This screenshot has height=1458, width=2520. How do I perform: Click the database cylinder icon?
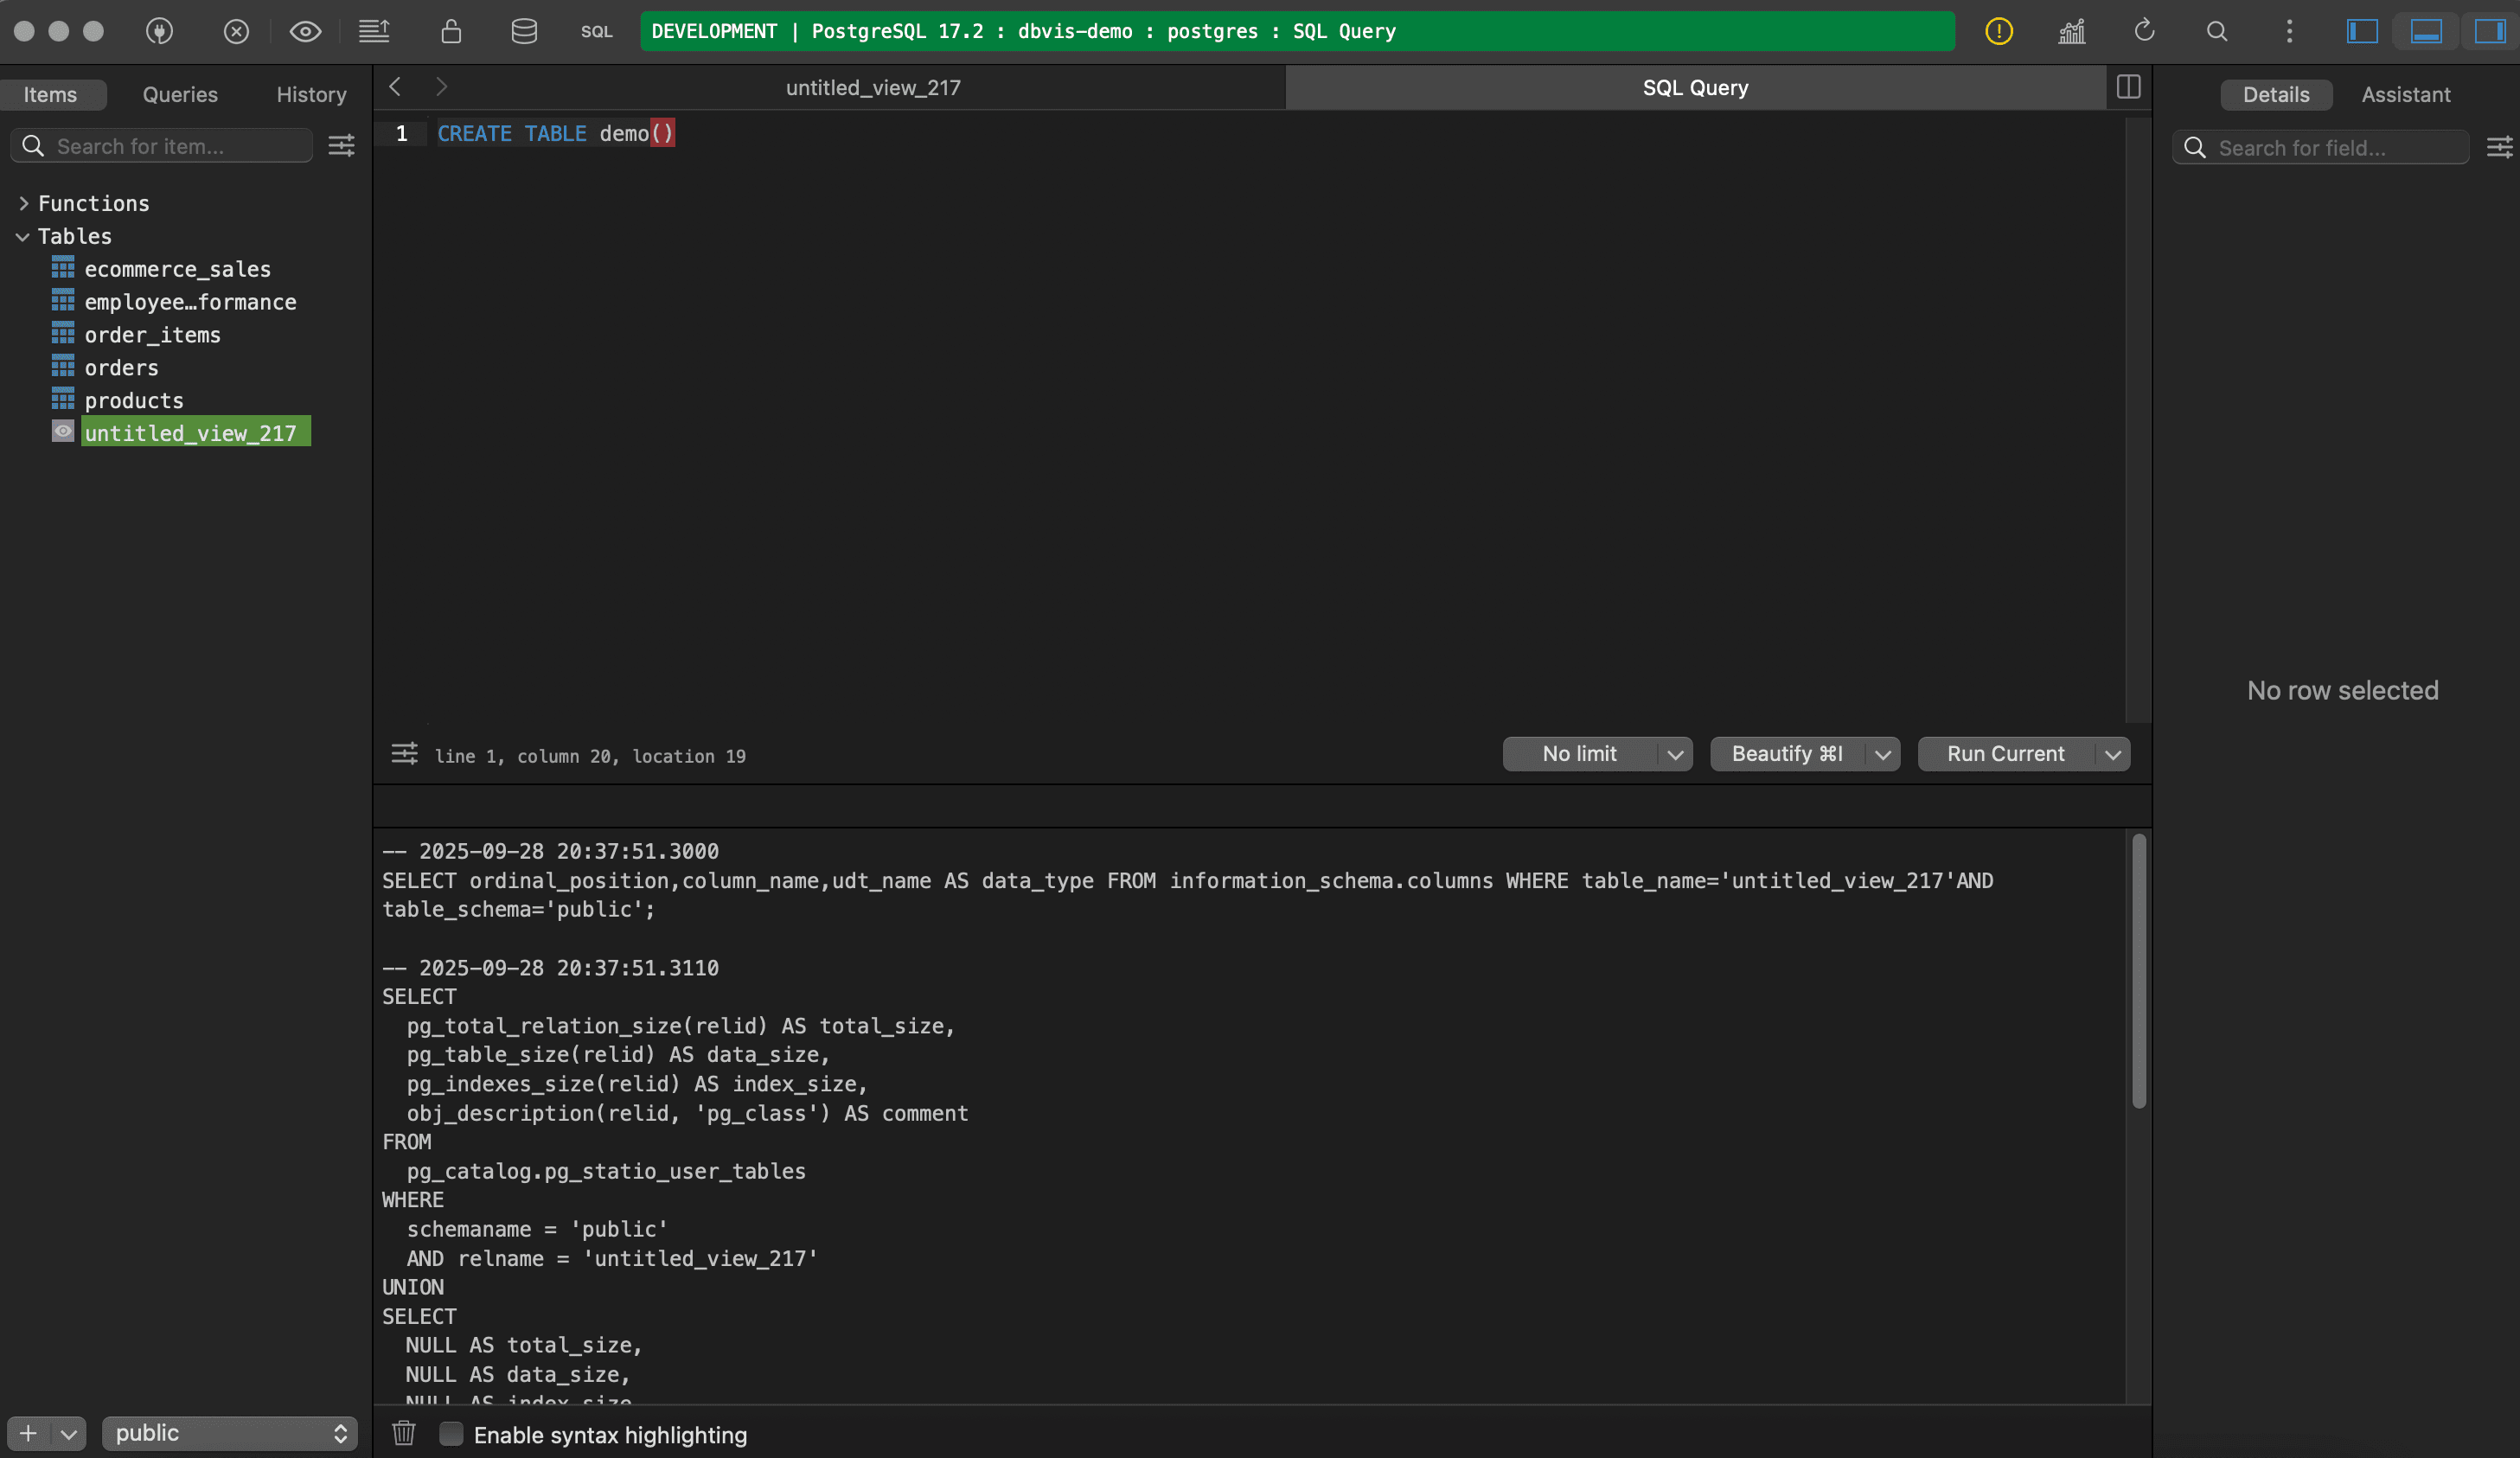[524, 31]
